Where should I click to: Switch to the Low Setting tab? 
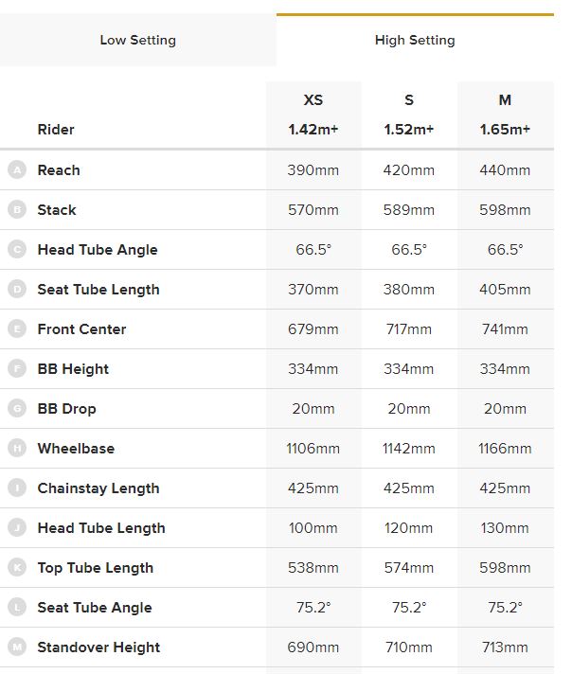137,40
